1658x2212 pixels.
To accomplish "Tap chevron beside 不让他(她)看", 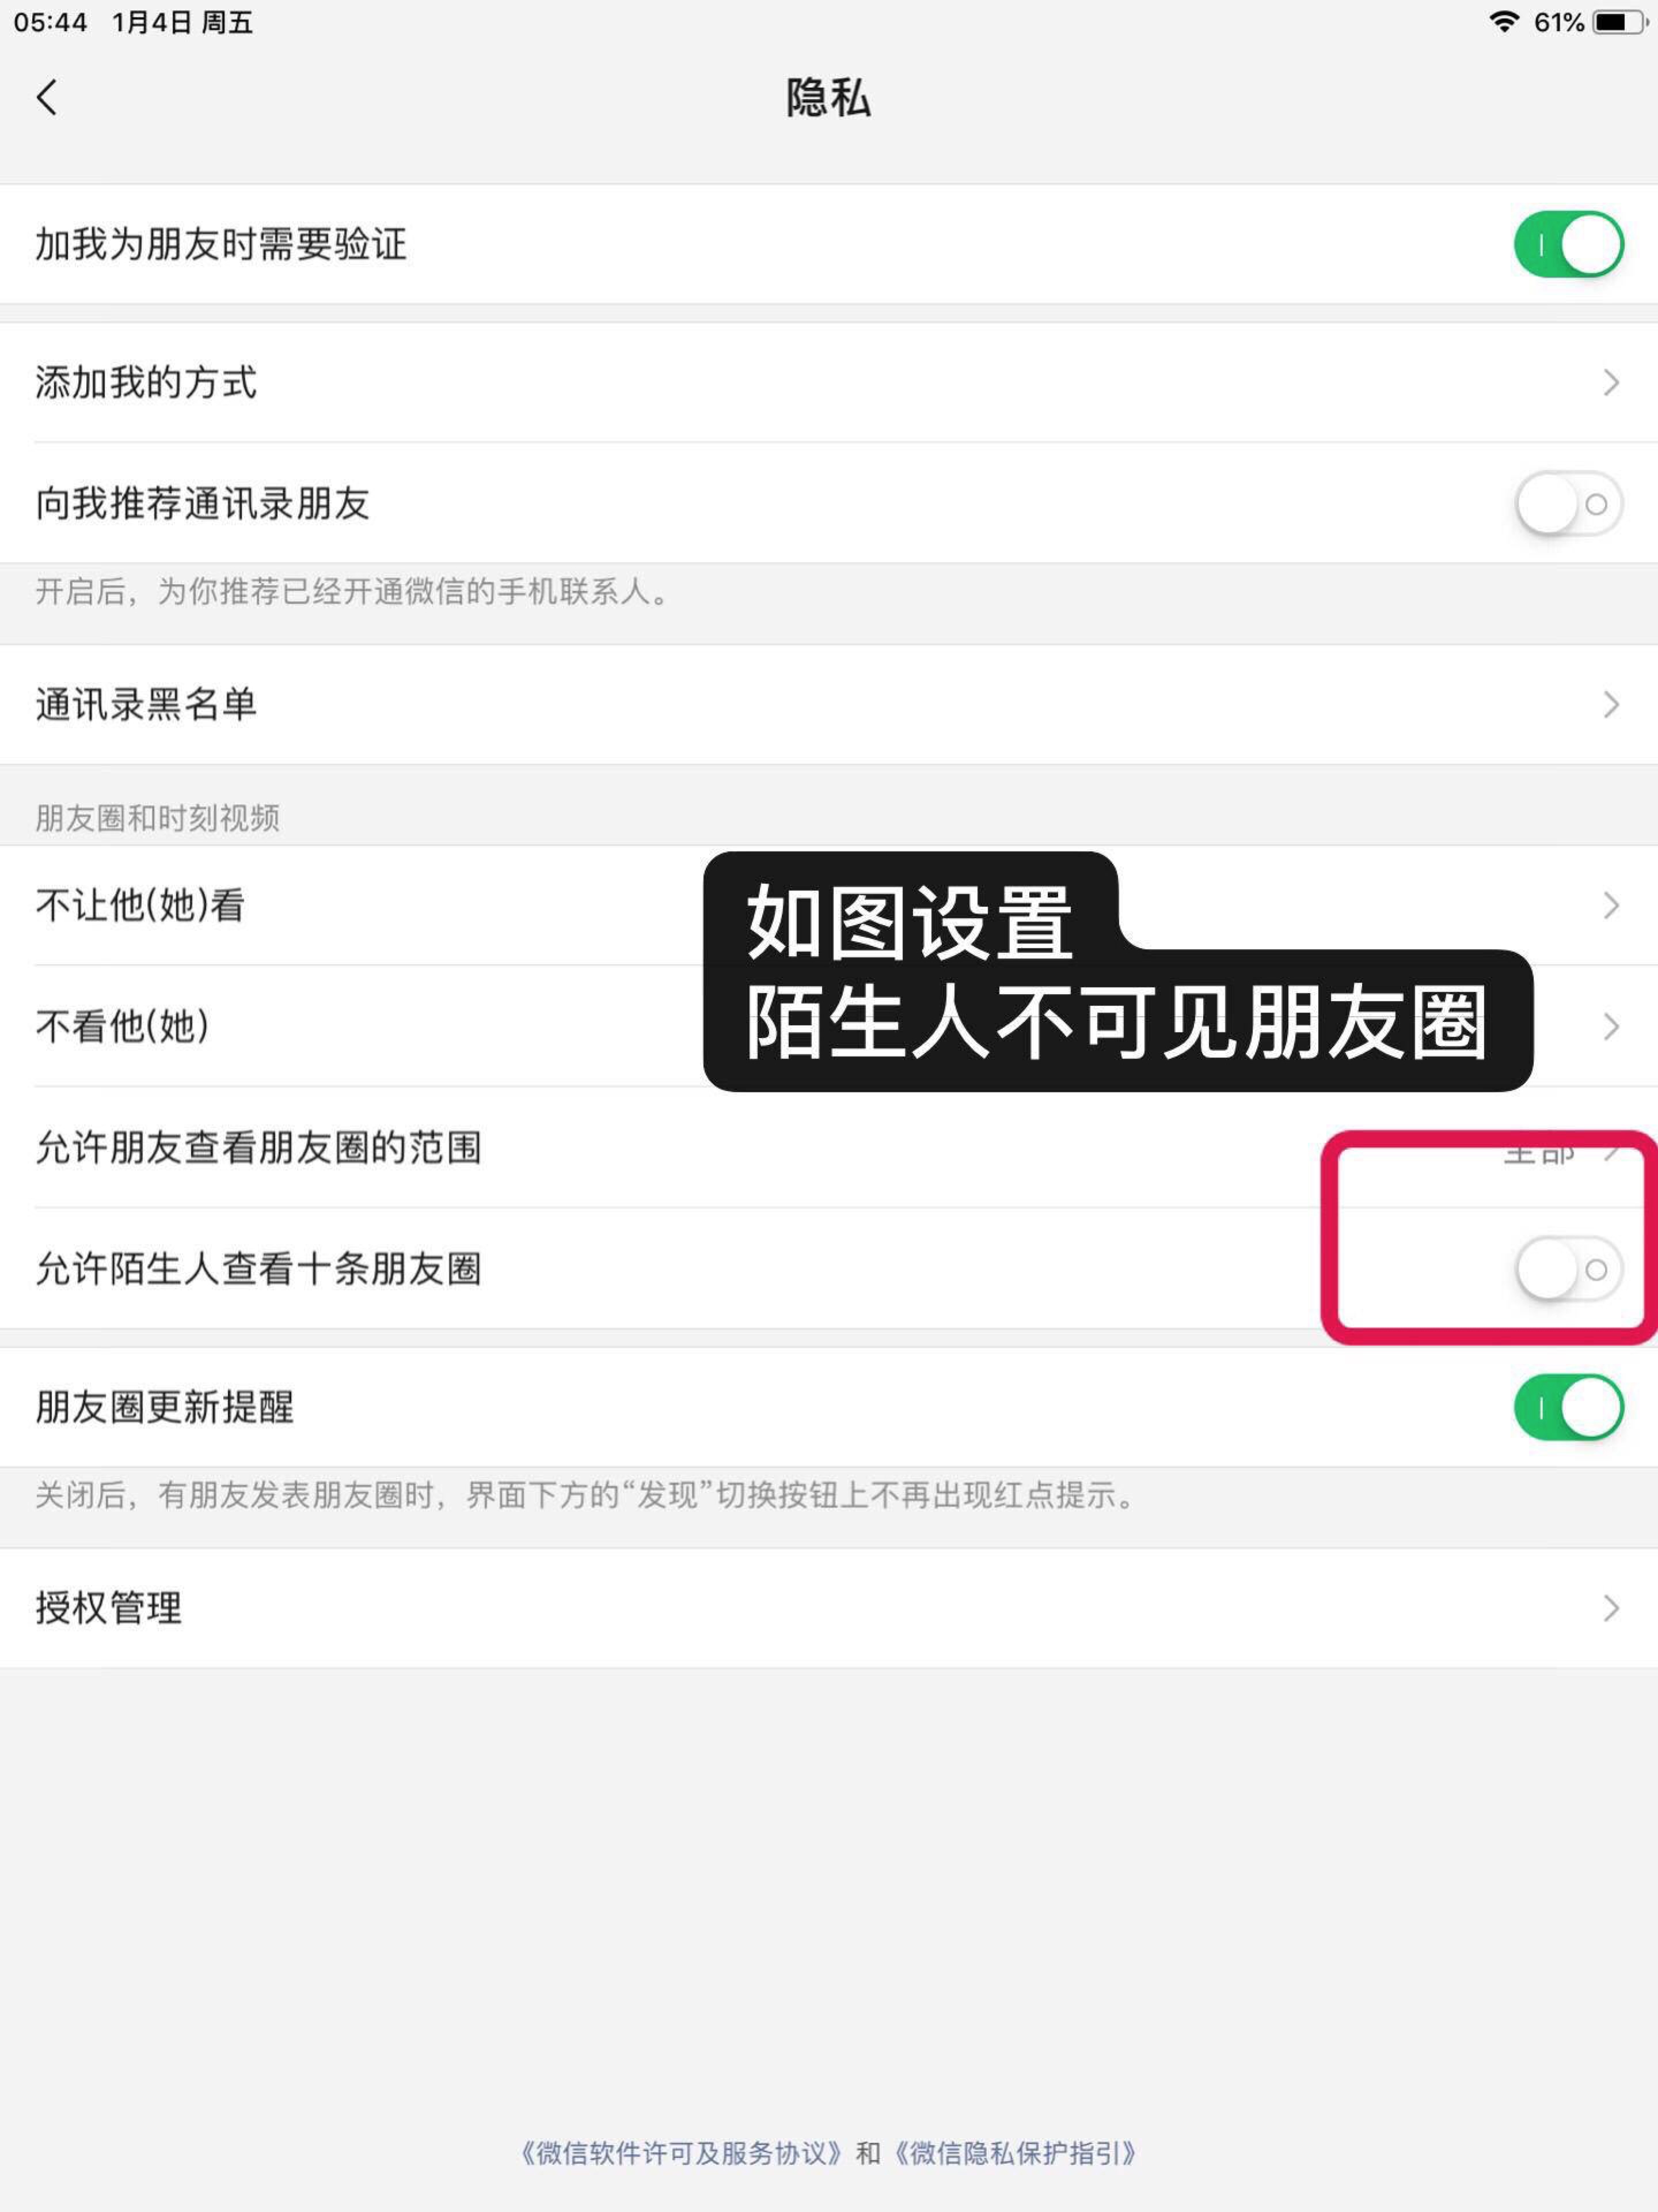I will coord(1611,905).
